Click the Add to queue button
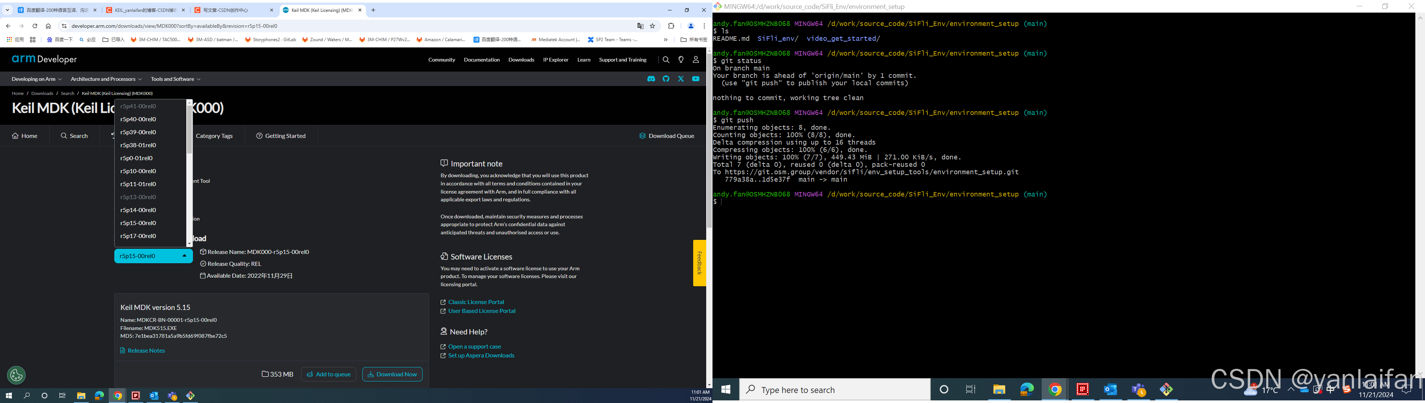Viewport: 1425px width, 403px height. tap(328, 374)
